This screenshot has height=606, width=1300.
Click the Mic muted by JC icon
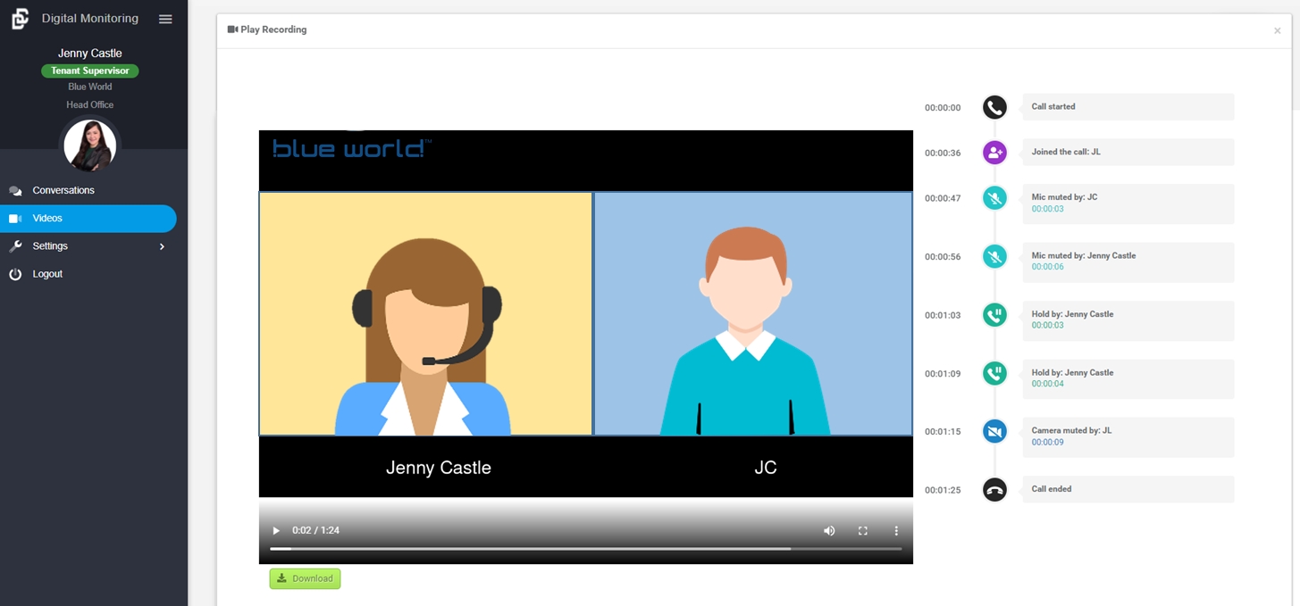pyautogui.click(x=994, y=198)
